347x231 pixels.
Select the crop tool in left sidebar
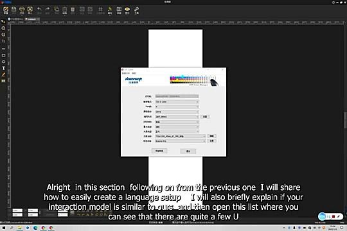tap(3, 41)
